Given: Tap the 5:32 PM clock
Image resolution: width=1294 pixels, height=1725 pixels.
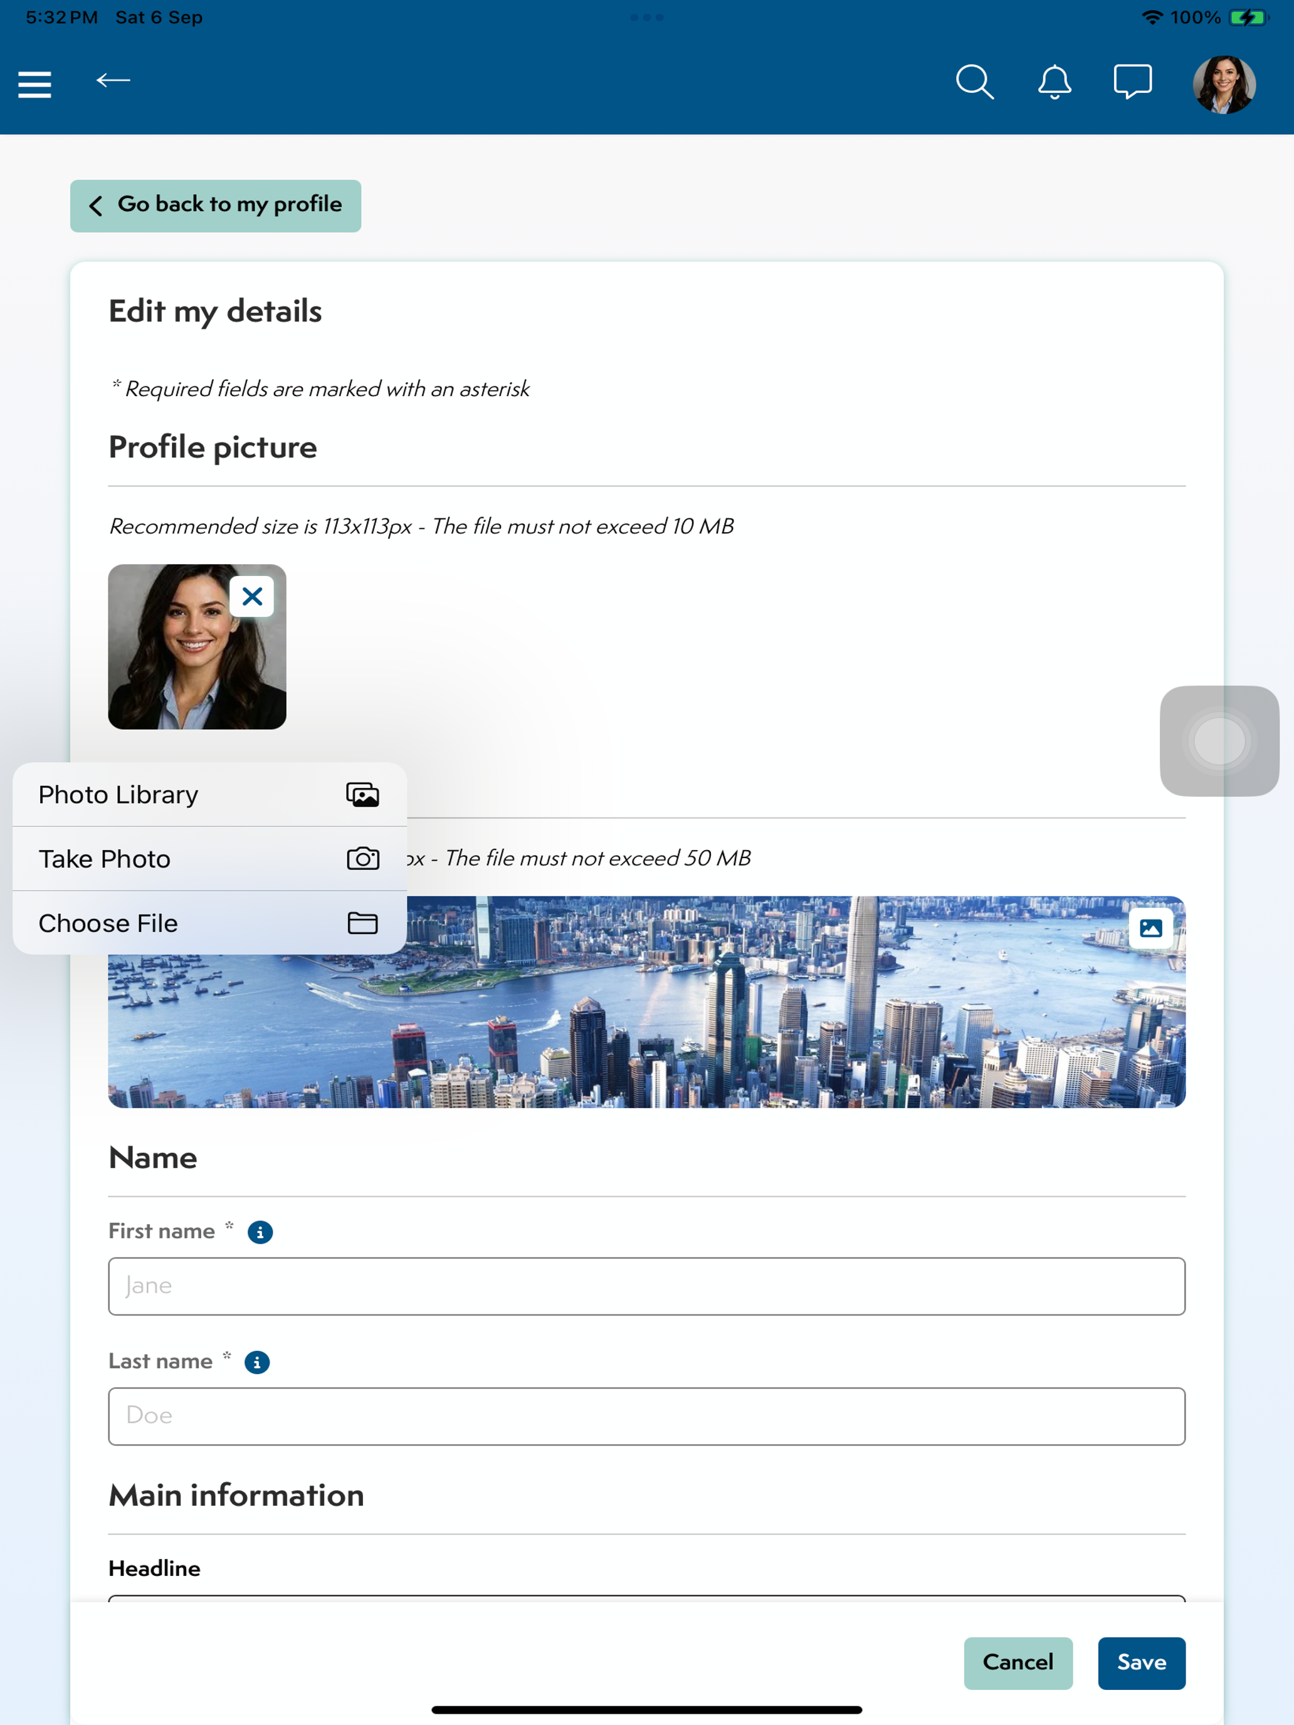Looking at the screenshot, I should [x=61, y=17].
